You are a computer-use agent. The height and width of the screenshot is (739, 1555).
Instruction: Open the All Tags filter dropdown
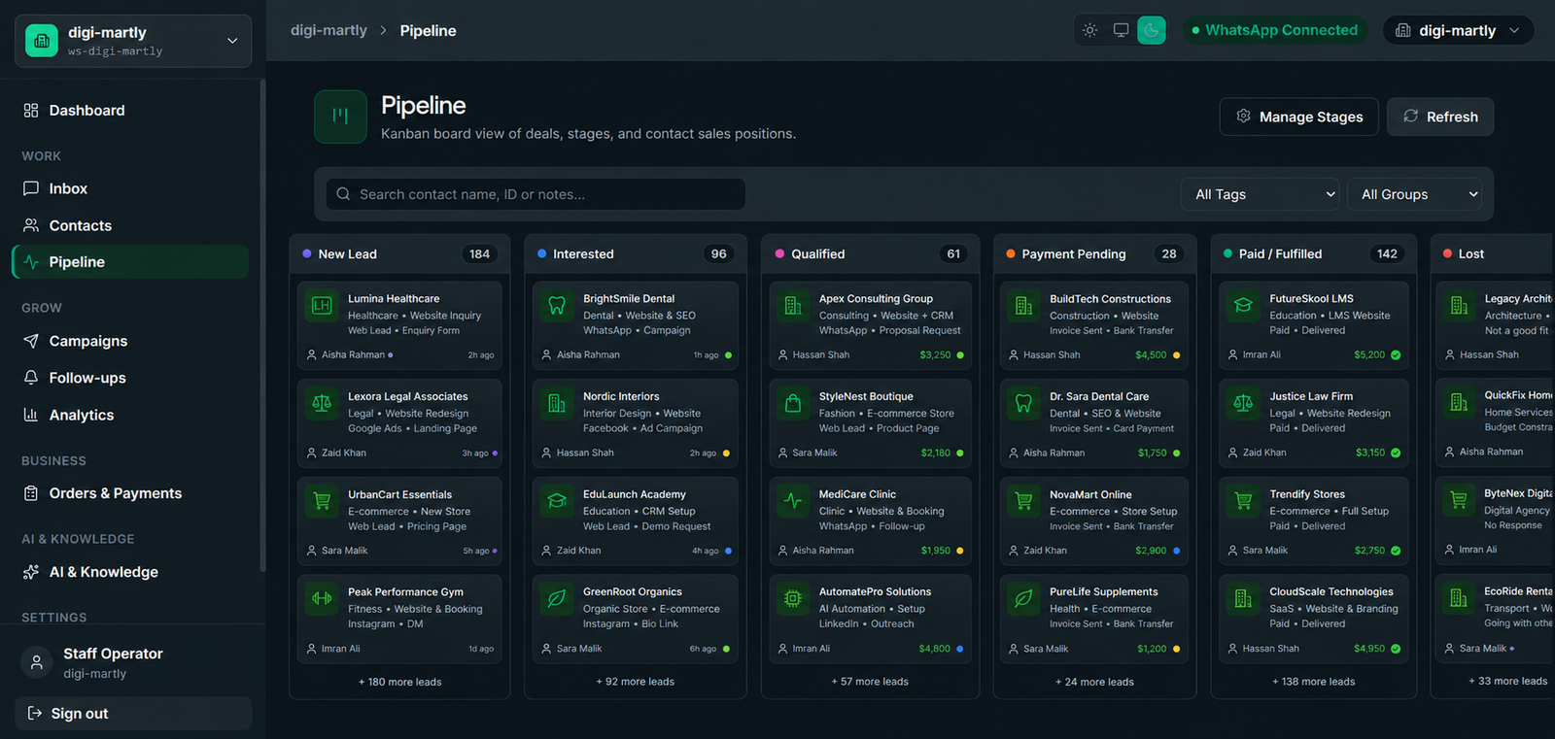coord(1261,194)
